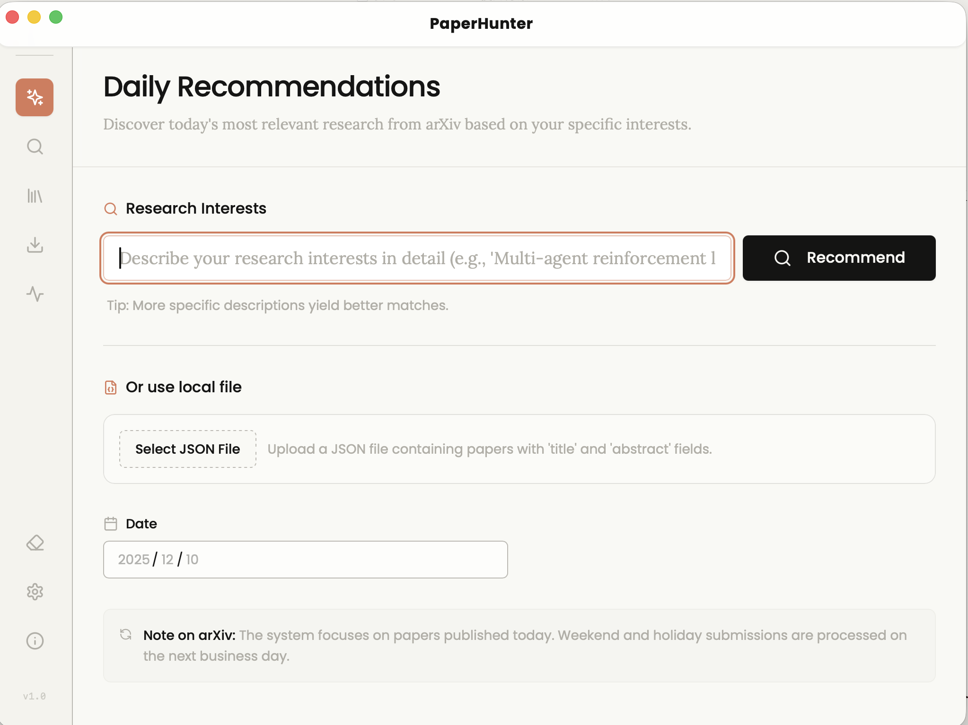Open the activity pulse icon in sidebar

(x=35, y=294)
